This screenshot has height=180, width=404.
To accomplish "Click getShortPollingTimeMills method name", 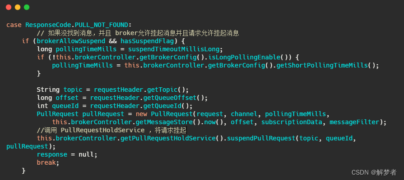I will click(322, 65).
